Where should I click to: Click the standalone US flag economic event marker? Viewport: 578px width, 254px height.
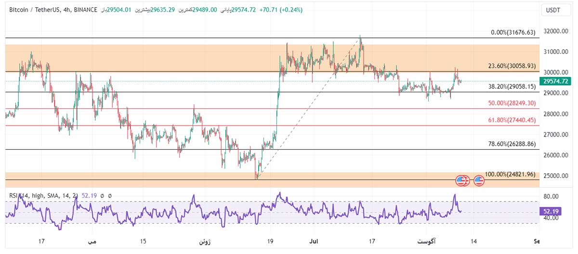coord(479,181)
